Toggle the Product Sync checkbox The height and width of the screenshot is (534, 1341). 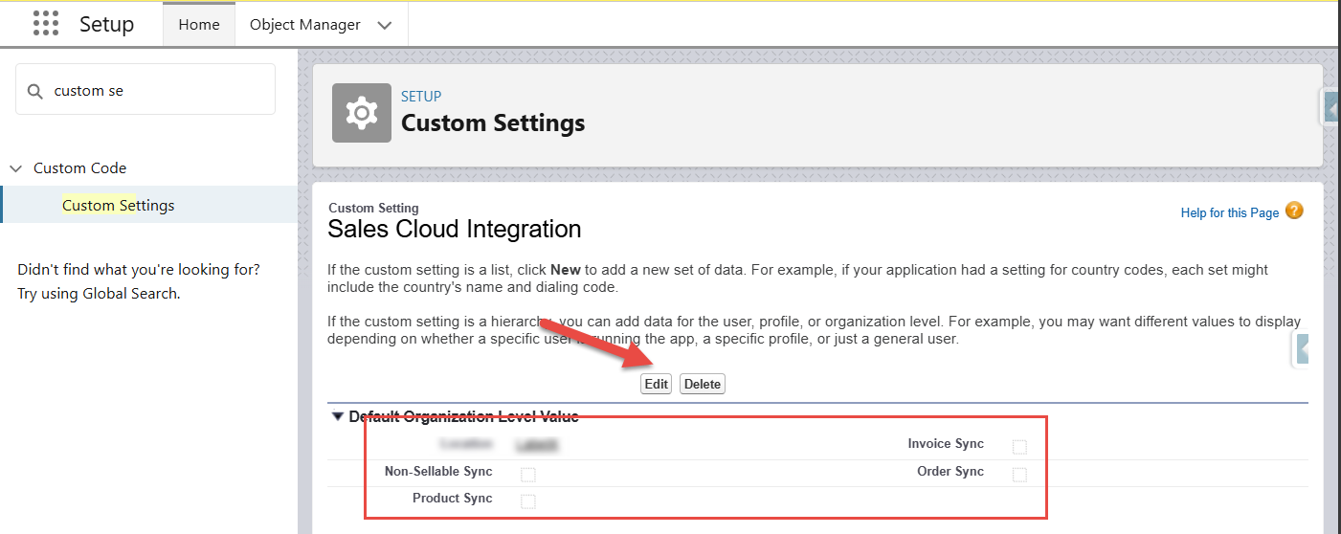coord(527,501)
